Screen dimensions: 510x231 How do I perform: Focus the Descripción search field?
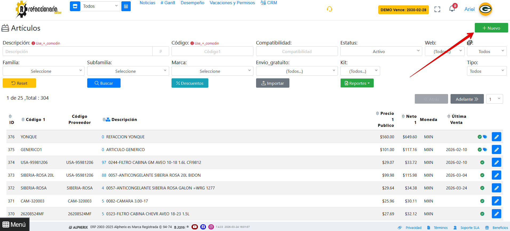tap(77, 51)
